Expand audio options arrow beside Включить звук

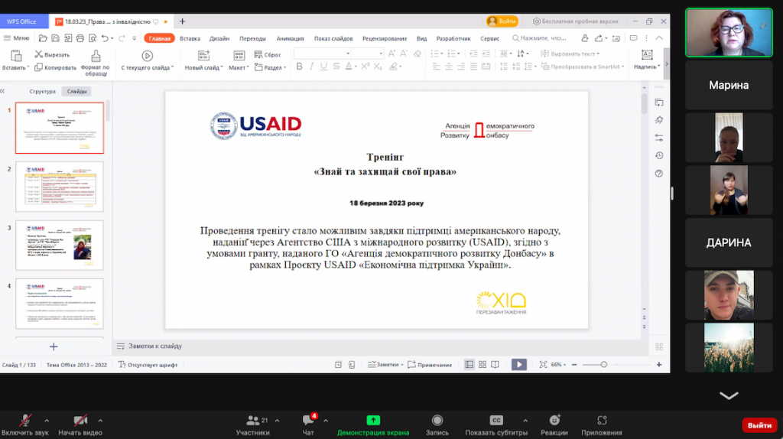(x=47, y=421)
